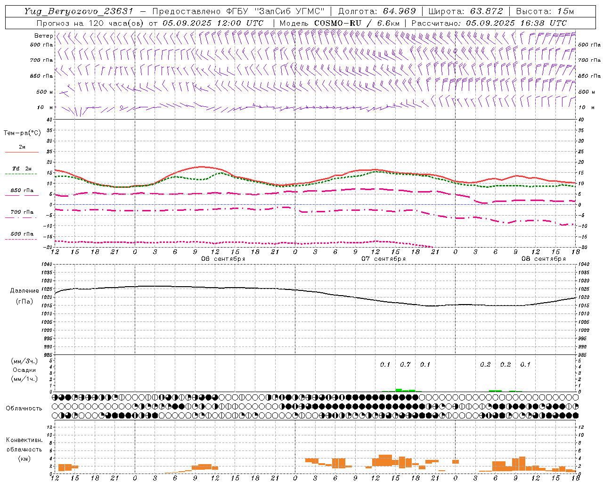Image resolution: width=603 pixels, height=482 pixels.
Task: Click the Давление pressure panel label
Action: pos(24,291)
